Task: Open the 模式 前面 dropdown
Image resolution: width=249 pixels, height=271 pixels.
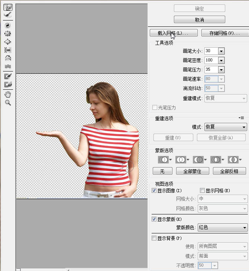Action: click(x=223, y=256)
